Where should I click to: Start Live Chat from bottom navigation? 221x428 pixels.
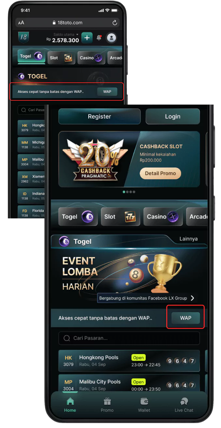coord(184,405)
